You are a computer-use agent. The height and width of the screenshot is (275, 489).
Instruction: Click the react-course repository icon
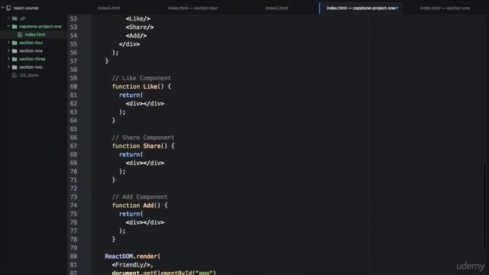8,8
